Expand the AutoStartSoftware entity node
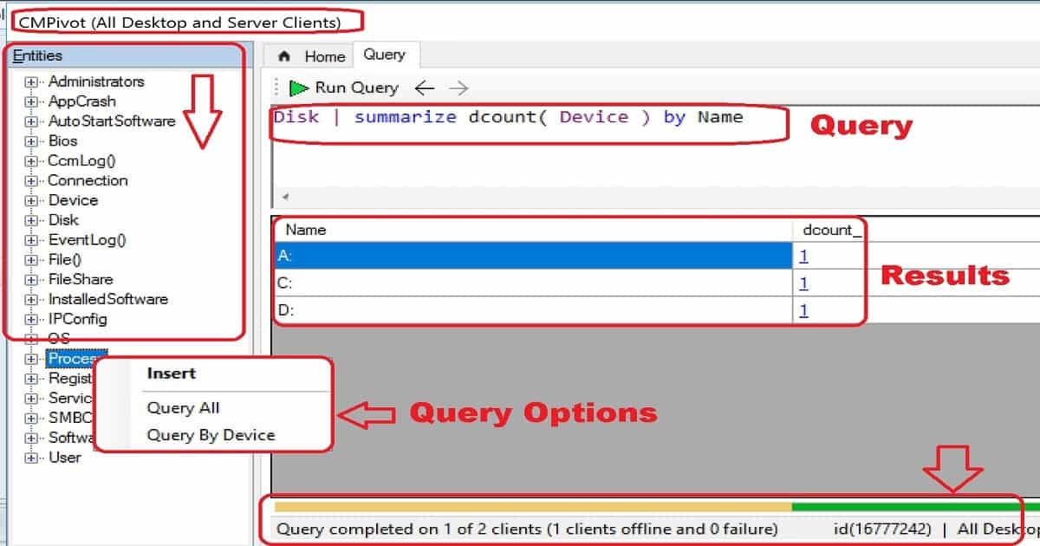Viewport: 1040px width, 546px height. (x=33, y=121)
